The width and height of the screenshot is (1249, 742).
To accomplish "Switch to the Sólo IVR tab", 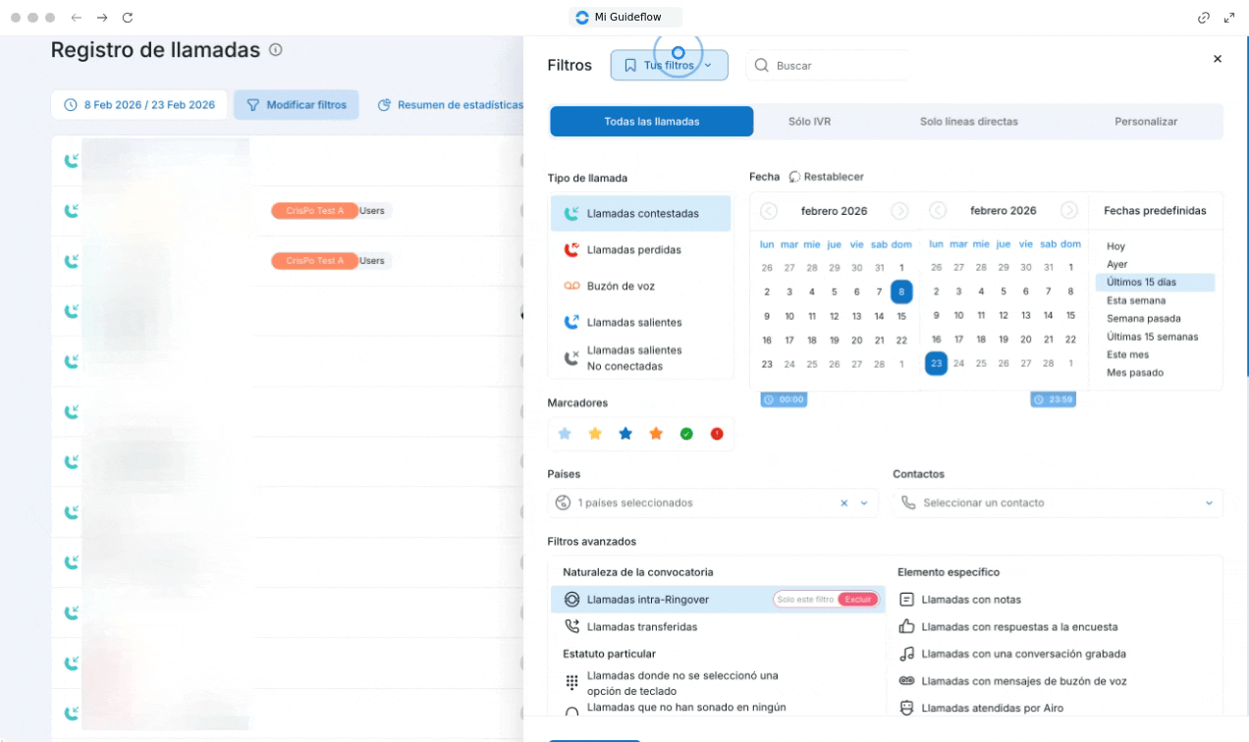I will [809, 122].
